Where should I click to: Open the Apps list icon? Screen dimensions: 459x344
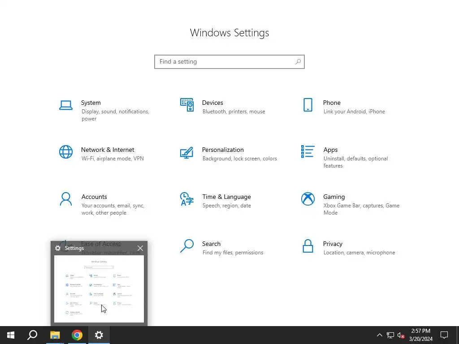307,151
